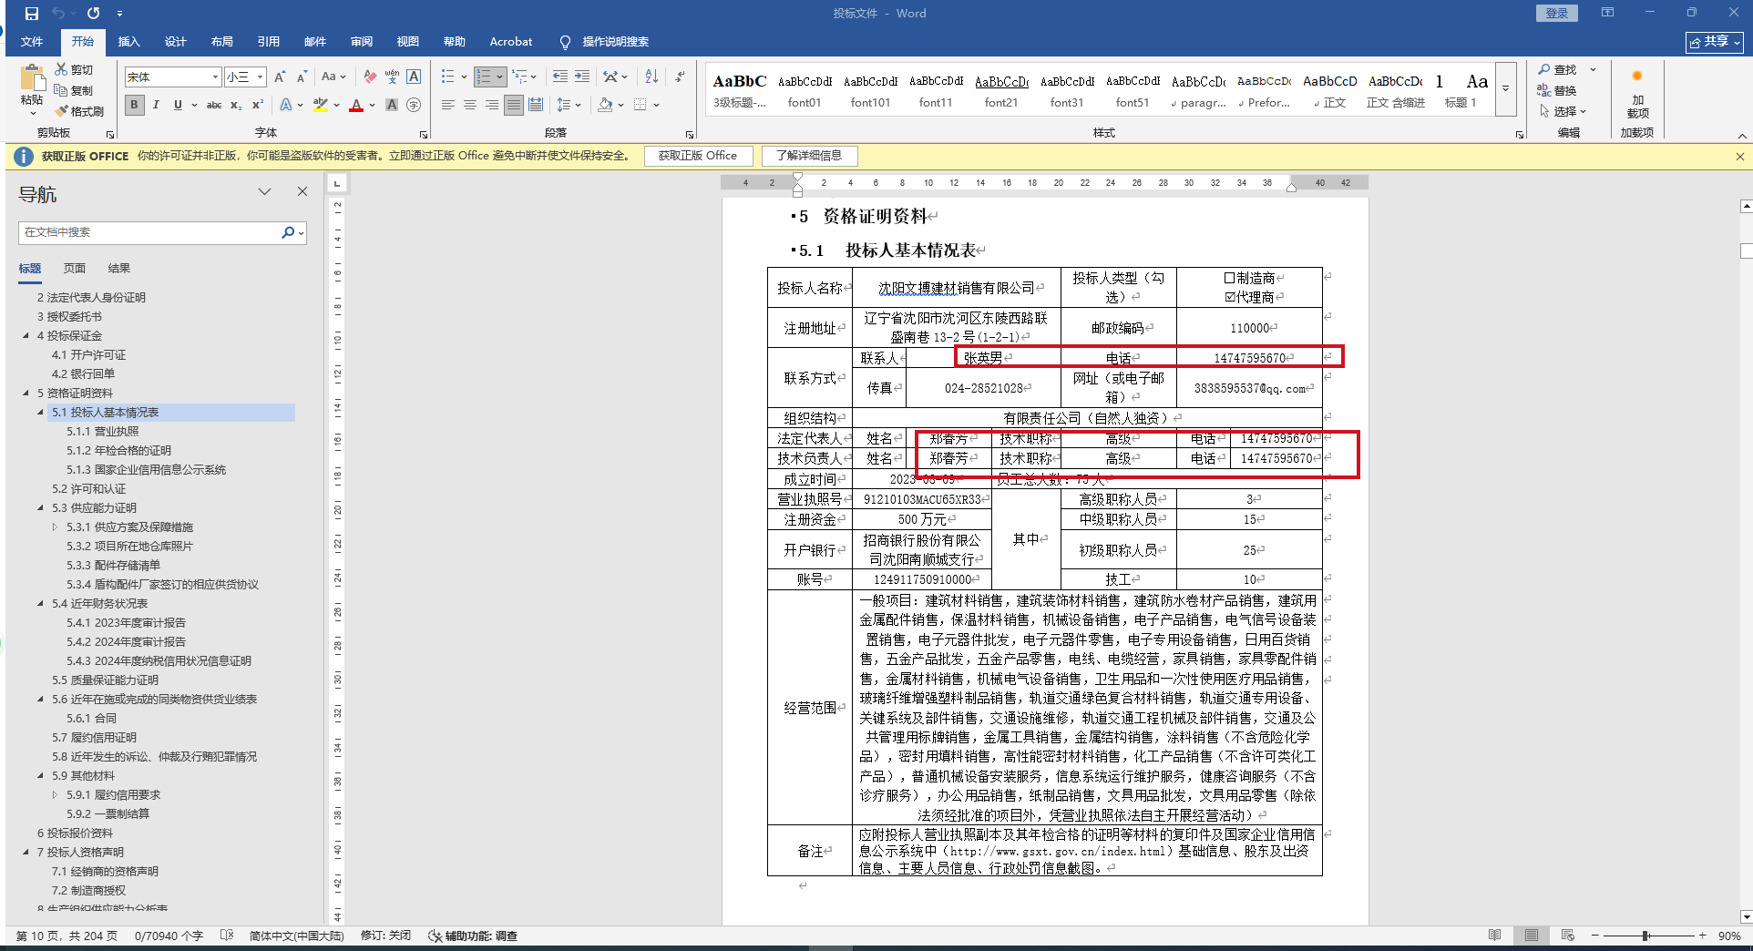Clear all formatting with the eraser icon

point(370,77)
